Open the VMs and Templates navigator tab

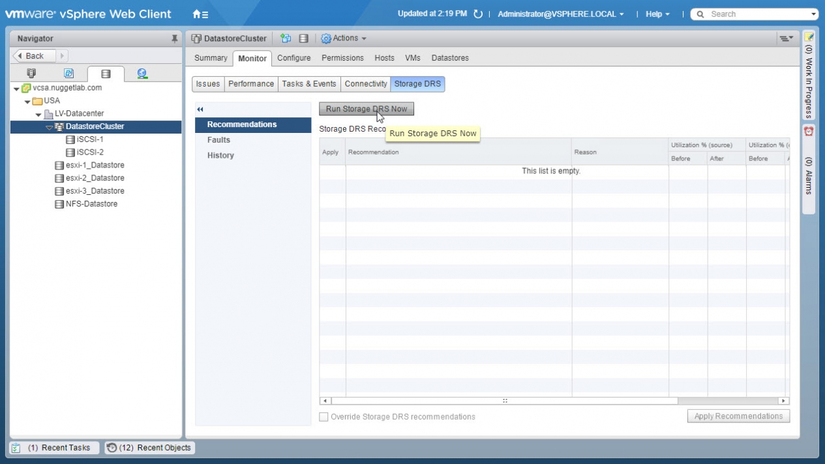tap(68, 74)
